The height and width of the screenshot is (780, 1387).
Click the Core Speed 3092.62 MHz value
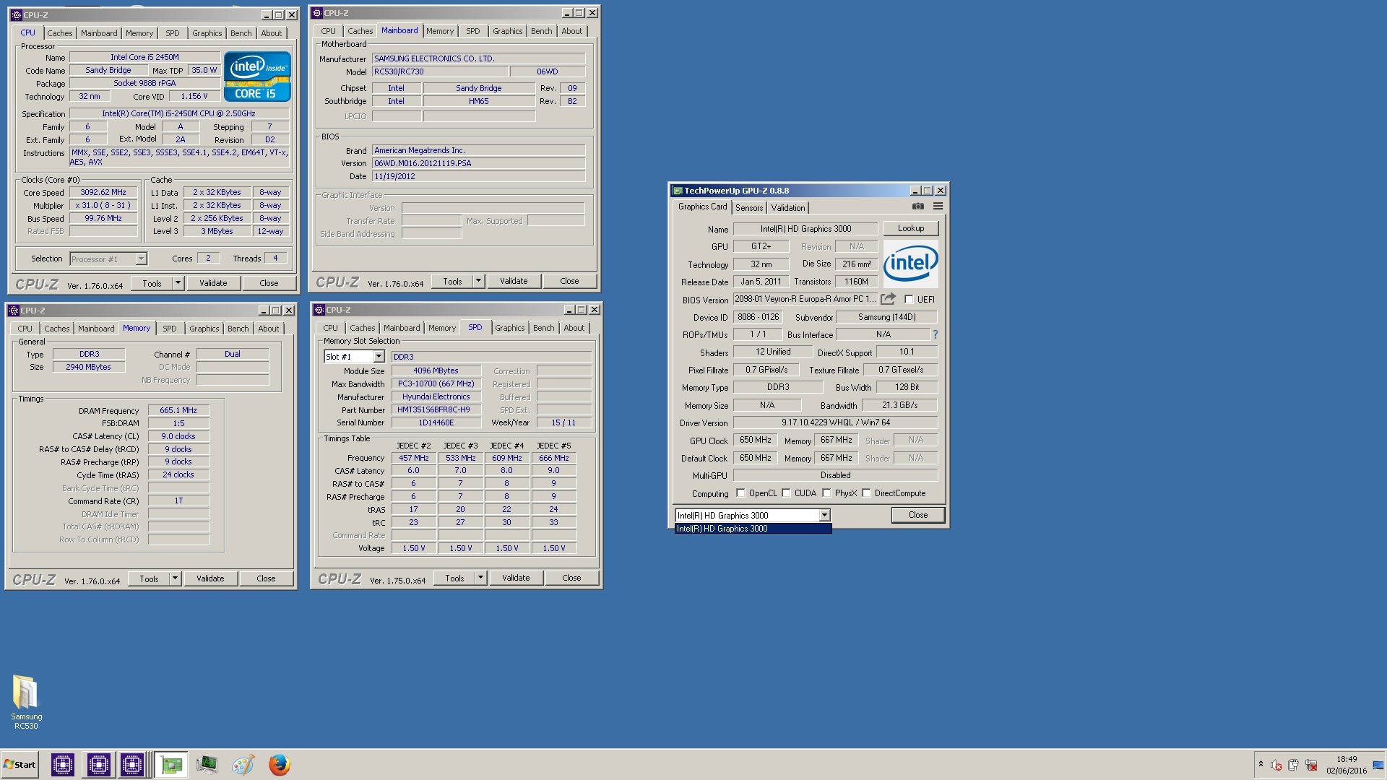103,192
